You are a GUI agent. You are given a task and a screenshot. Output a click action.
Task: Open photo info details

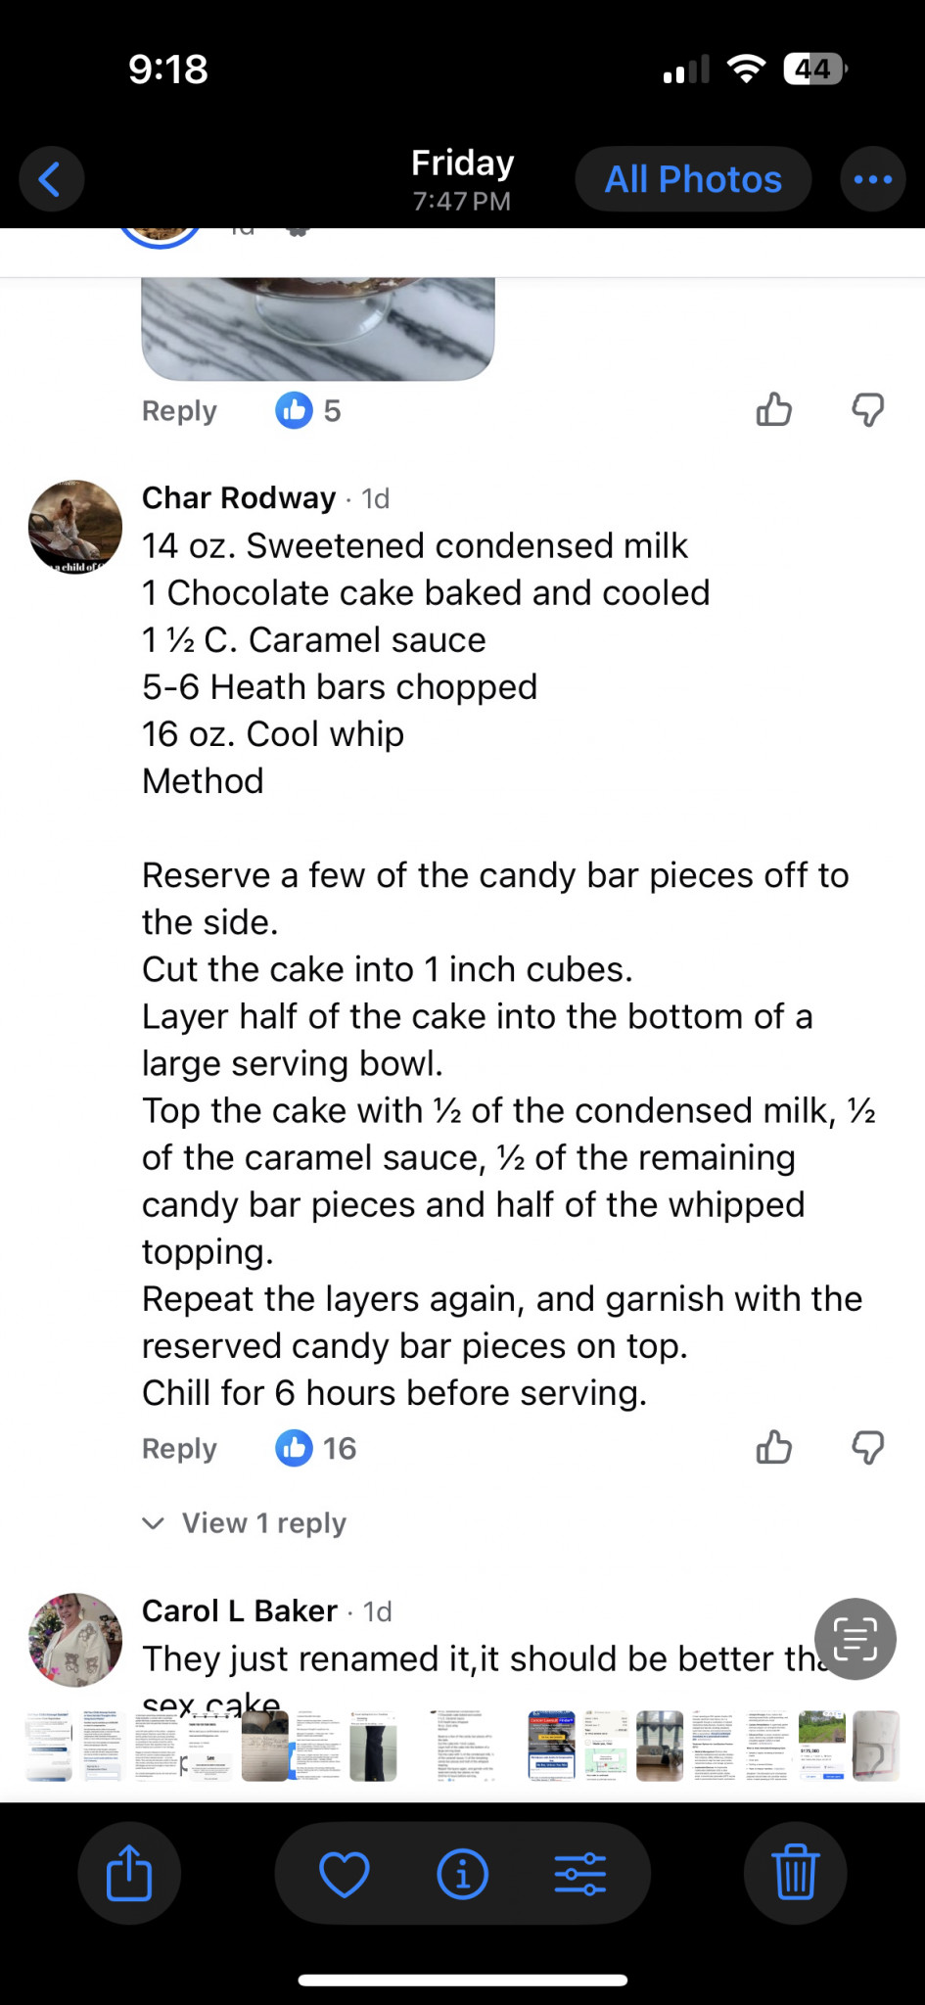462,1874
